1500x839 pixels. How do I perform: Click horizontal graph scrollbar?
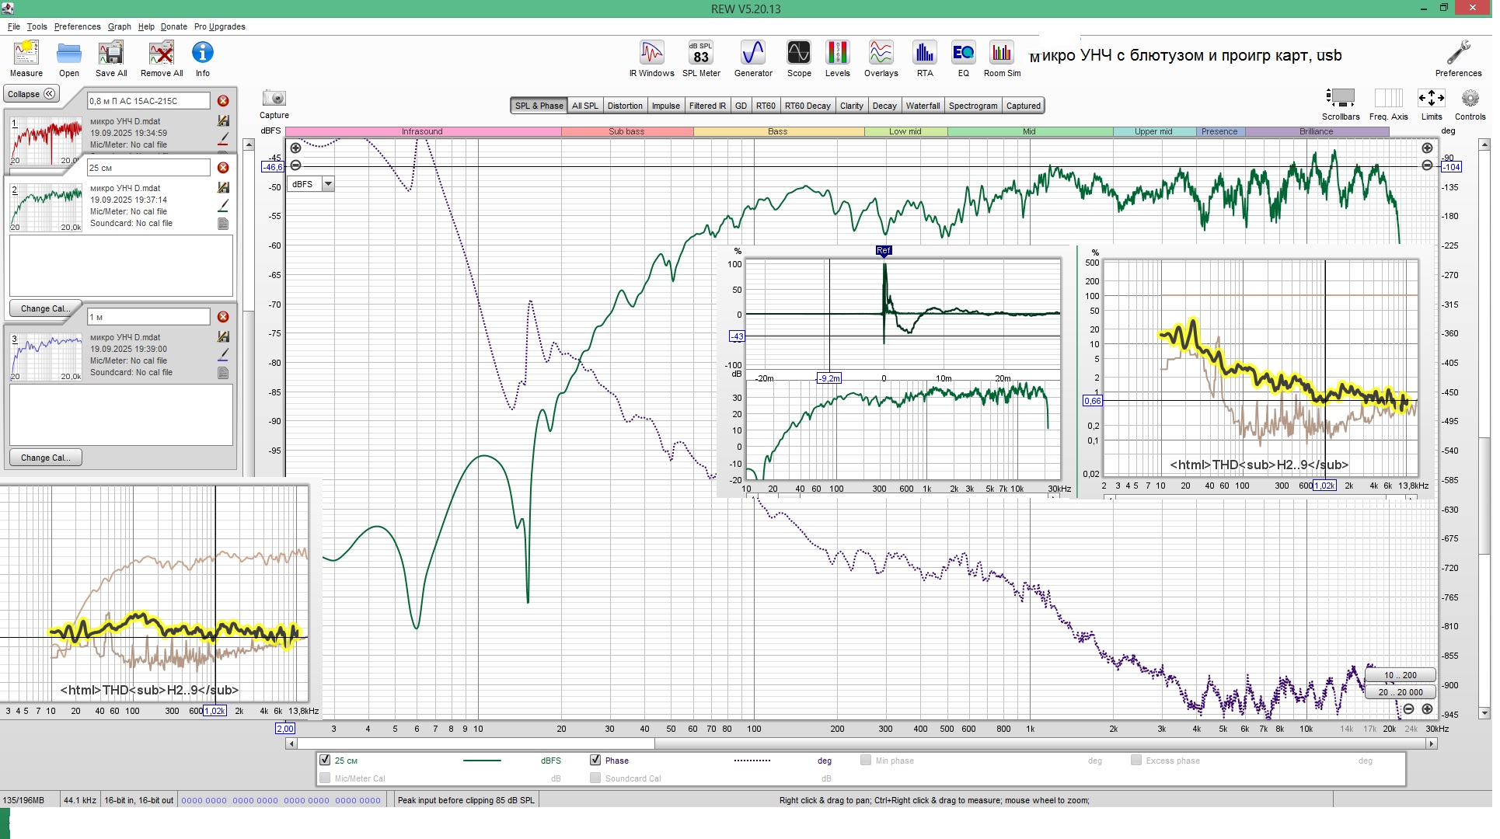click(x=476, y=743)
